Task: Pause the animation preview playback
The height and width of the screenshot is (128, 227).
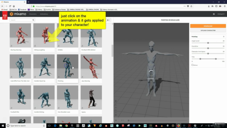Action: point(116,120)
